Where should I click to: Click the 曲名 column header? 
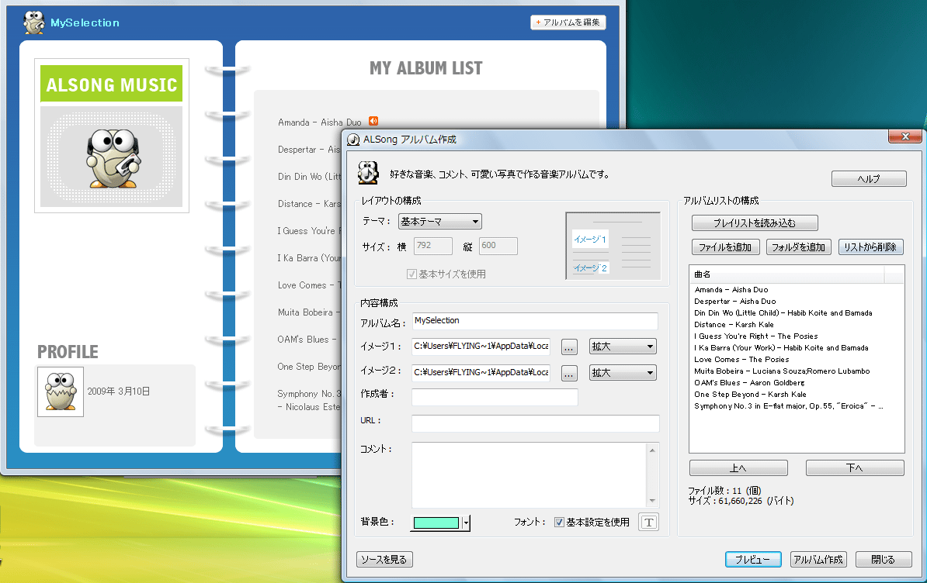coord(787,274)
